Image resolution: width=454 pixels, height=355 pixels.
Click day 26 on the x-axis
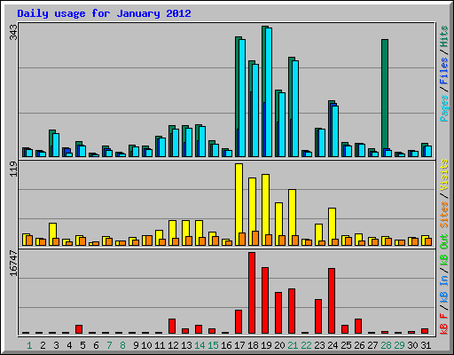(x=359, y=345)
